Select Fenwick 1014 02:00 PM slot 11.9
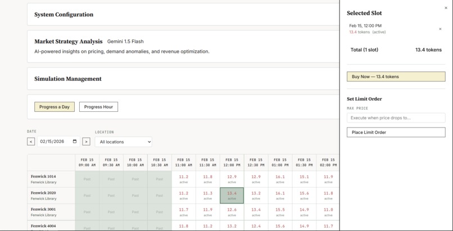Screen dimensions: 453x231 (328, 179)
